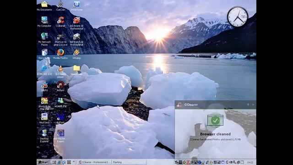Click the taskbar clock showing 19:22
This screenshot has height=165, width=293.
tap(250, 162)
